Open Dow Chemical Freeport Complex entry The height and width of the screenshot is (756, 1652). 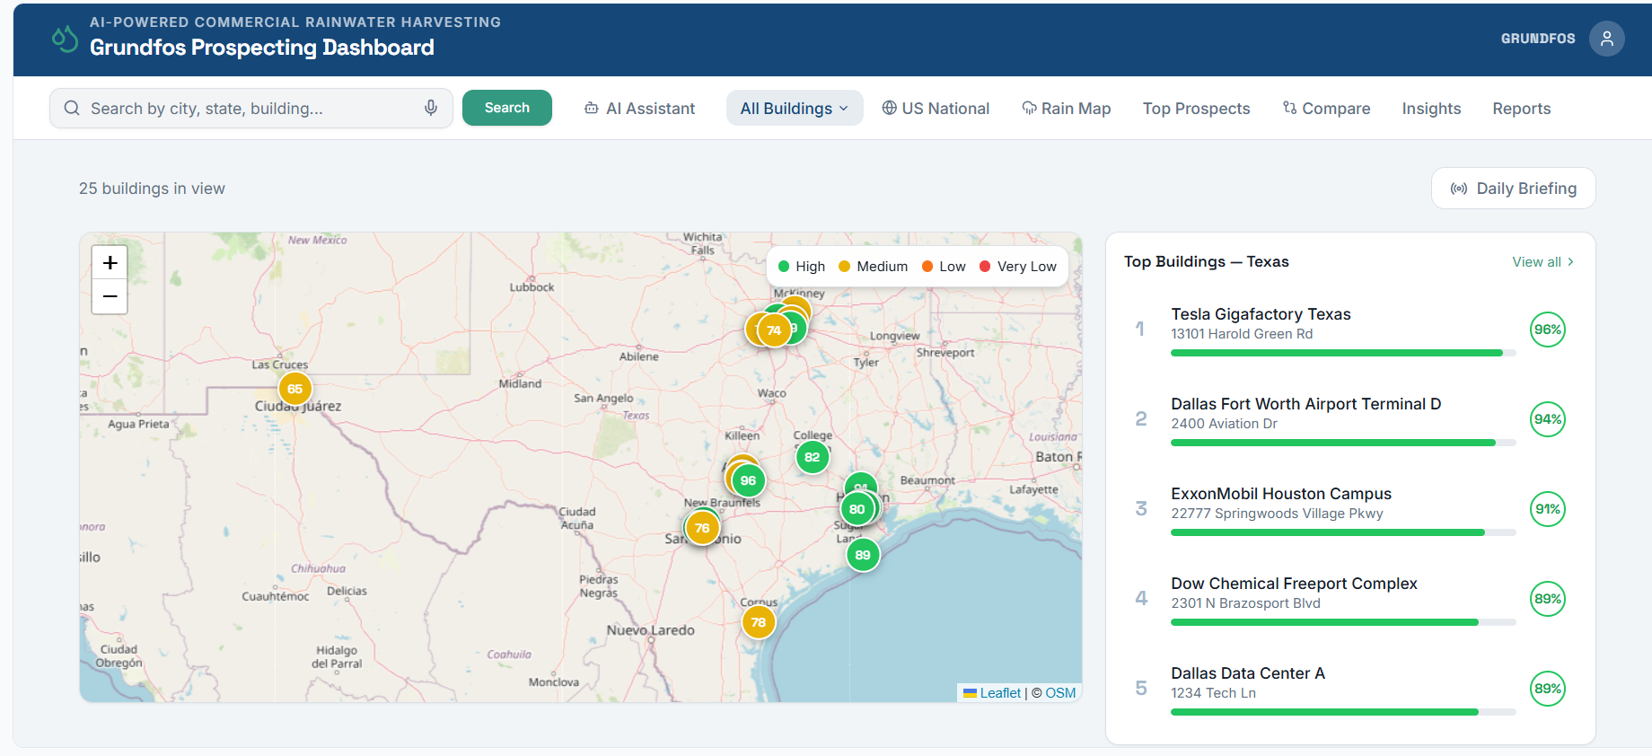tap(1350, 599)
